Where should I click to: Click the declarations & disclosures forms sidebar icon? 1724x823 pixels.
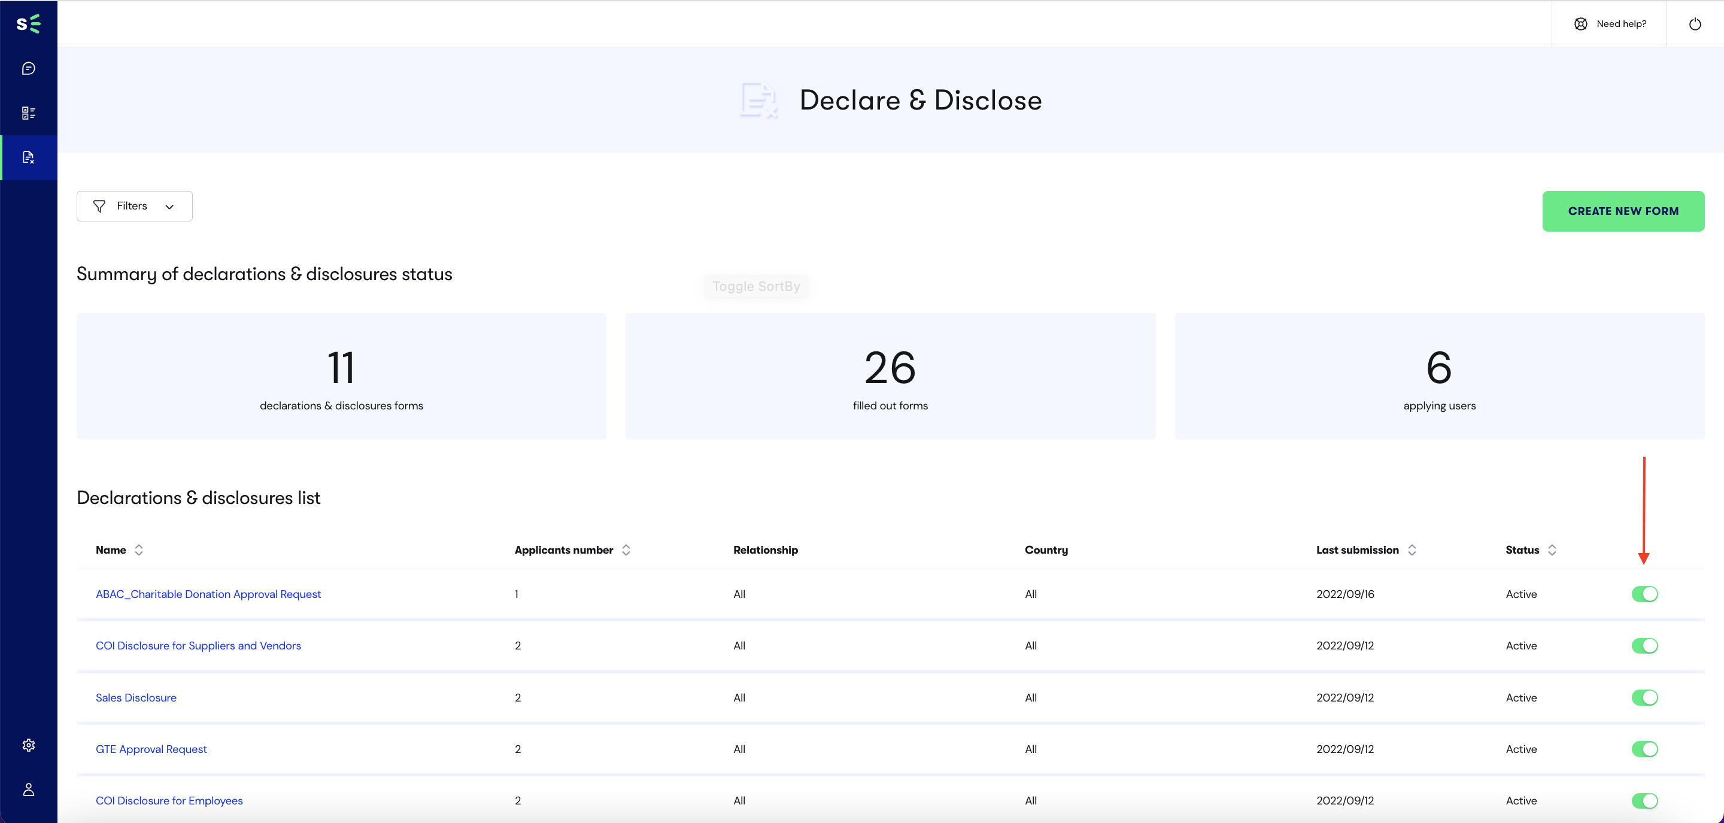pyautogui.click(x=29, y=157)
